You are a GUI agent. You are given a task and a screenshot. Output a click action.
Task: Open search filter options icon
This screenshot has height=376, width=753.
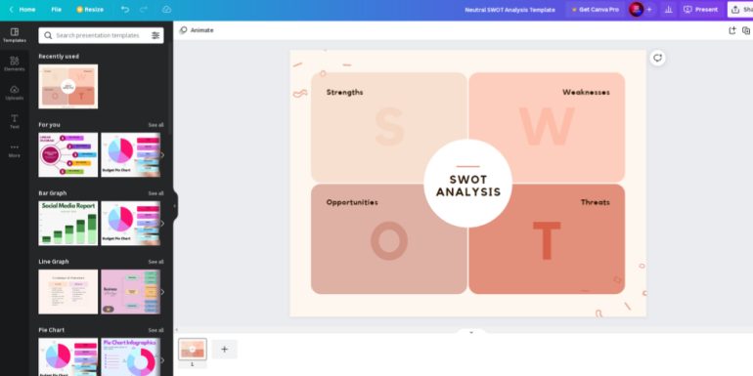(x=155, y=35)
